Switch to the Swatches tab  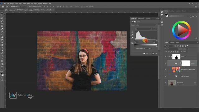tap(172, 11)
